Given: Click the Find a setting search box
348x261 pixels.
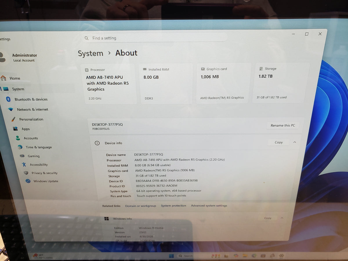Looking at the screenshot, I should (x=155, y=38).
